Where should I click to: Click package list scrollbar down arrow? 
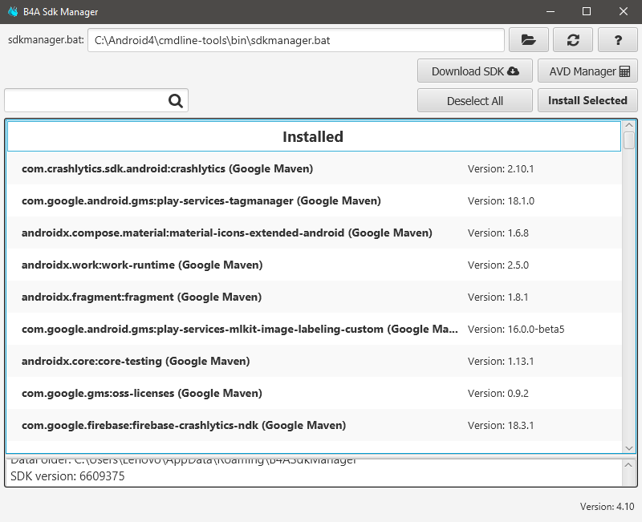(x=629, y=448)
